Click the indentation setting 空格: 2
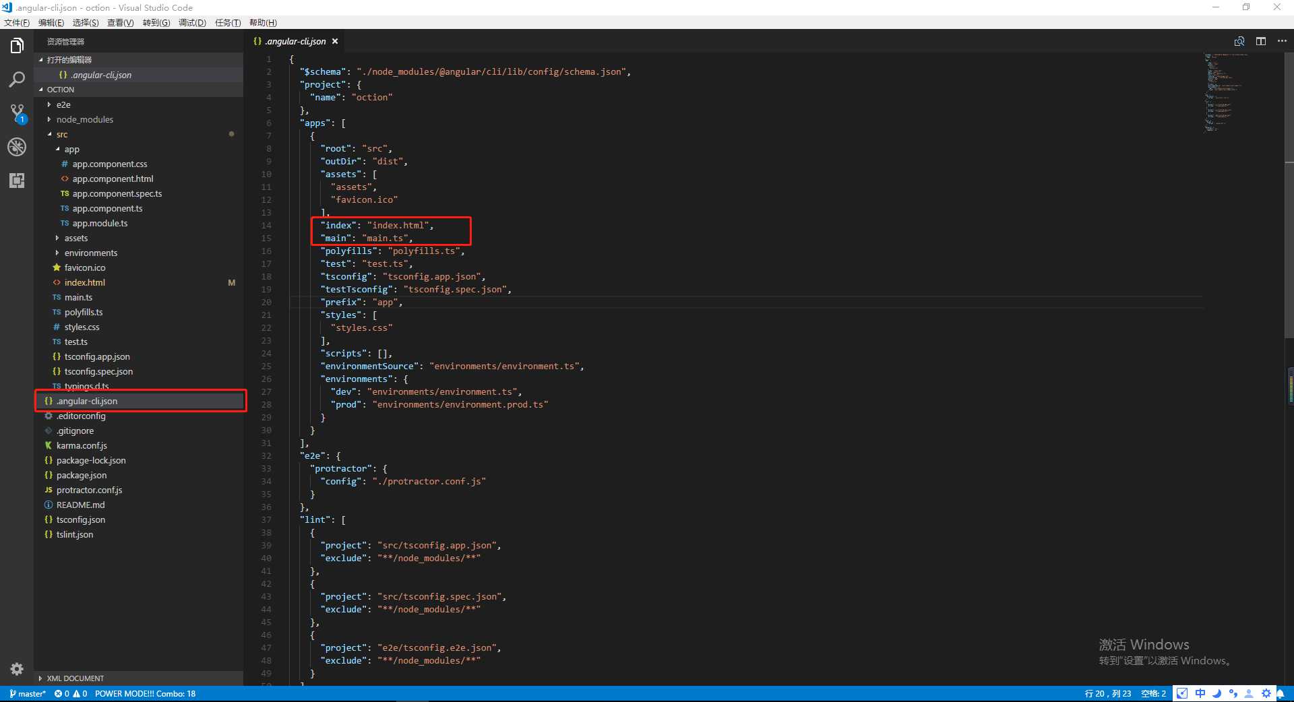Viewport: 1294px width, 702px height. 1153,693
